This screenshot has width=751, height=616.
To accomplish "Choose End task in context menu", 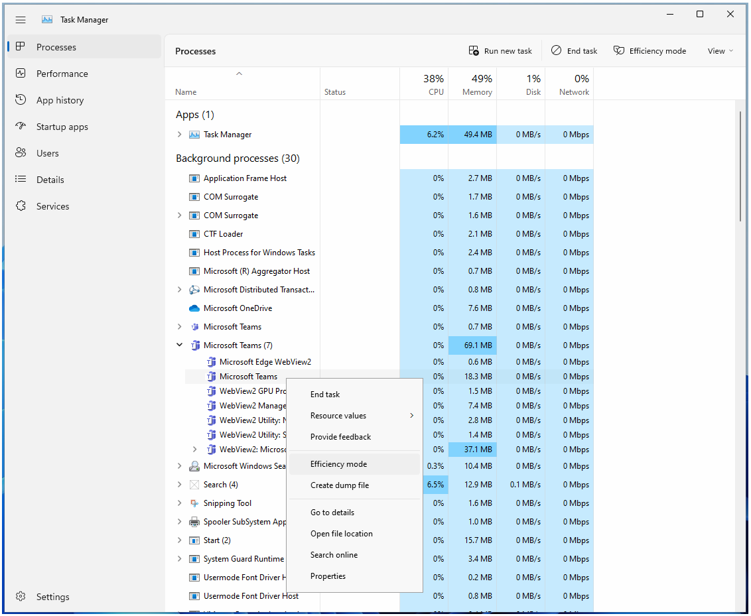I will pos(354,395).
